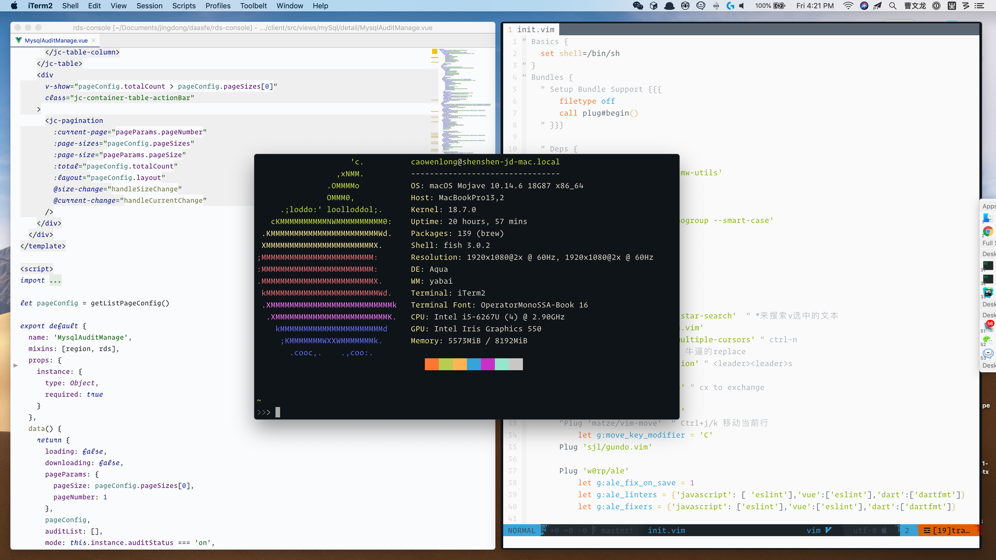Click the magenta color block in neofetch output
This screenshot has height=560, width=996.
[x=488, y=364]
